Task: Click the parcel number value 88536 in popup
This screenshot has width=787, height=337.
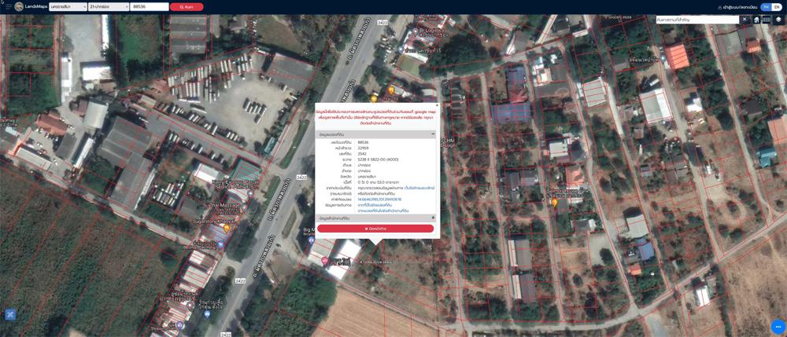Action: 363,142
